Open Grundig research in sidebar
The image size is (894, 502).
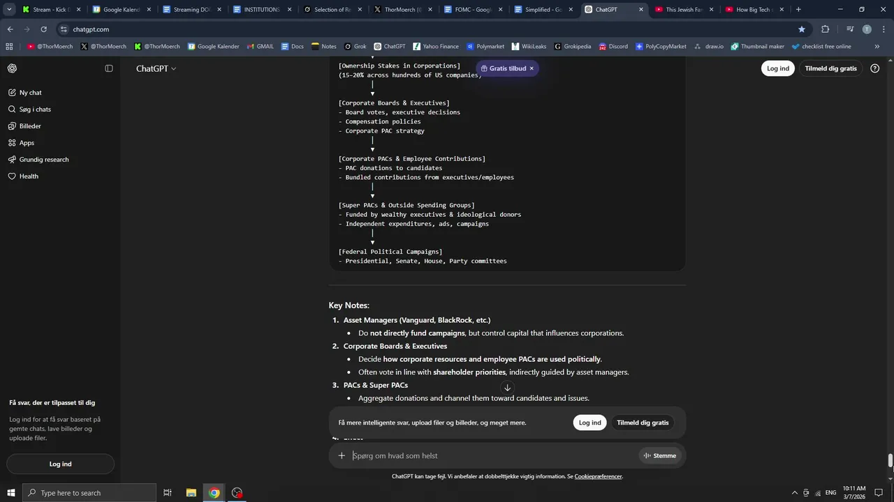[x=60, y=160]
